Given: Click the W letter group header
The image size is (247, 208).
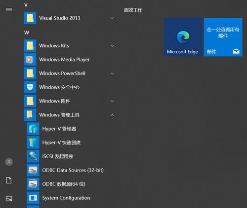Looking at the screenshot, I should click(27, 33).
